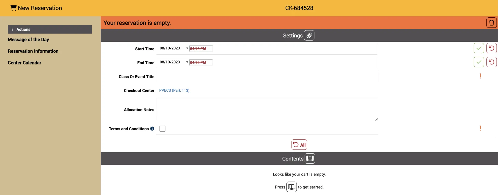Open the Start Time date dropdown
The width and height of the screenshot is (498, 195).
point(187,48)
